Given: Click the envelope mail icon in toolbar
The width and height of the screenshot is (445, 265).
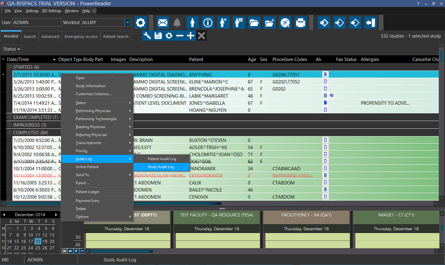Looking at the screenshot, I should (x=163, y=23).
